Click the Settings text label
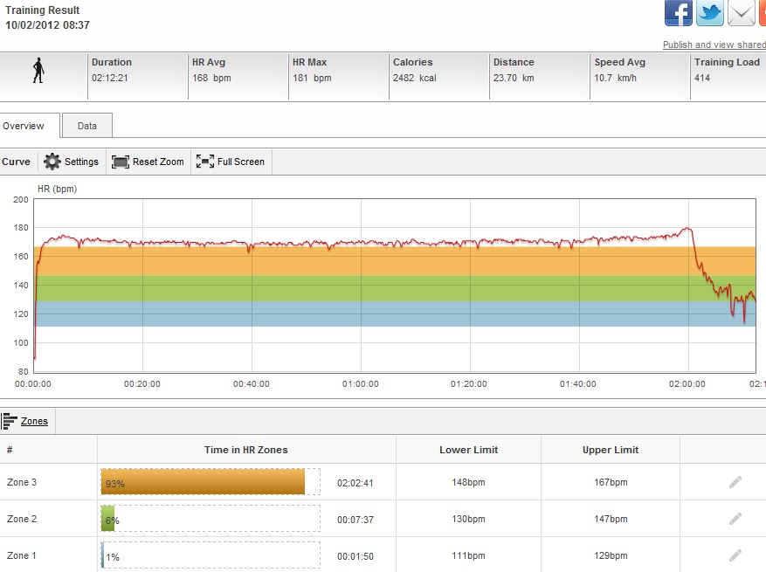 [81, 162]
